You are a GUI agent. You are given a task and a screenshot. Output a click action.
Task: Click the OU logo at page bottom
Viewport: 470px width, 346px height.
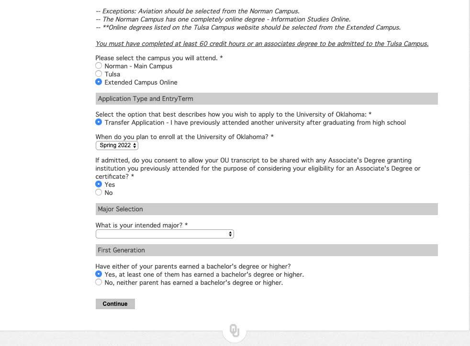tap(235, 330)
